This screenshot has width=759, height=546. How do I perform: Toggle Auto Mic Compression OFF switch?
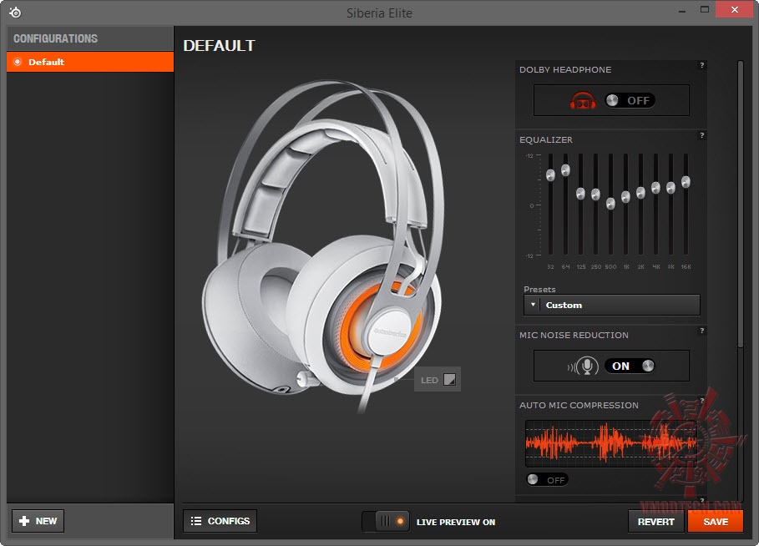coord(547,479)
